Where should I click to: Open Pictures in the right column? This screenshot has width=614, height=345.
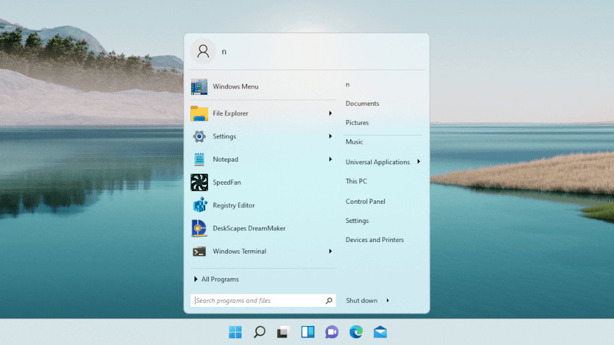(x=357, y=123)
